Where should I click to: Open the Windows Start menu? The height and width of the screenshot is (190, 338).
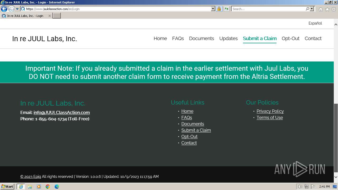(x=7, y=186)
